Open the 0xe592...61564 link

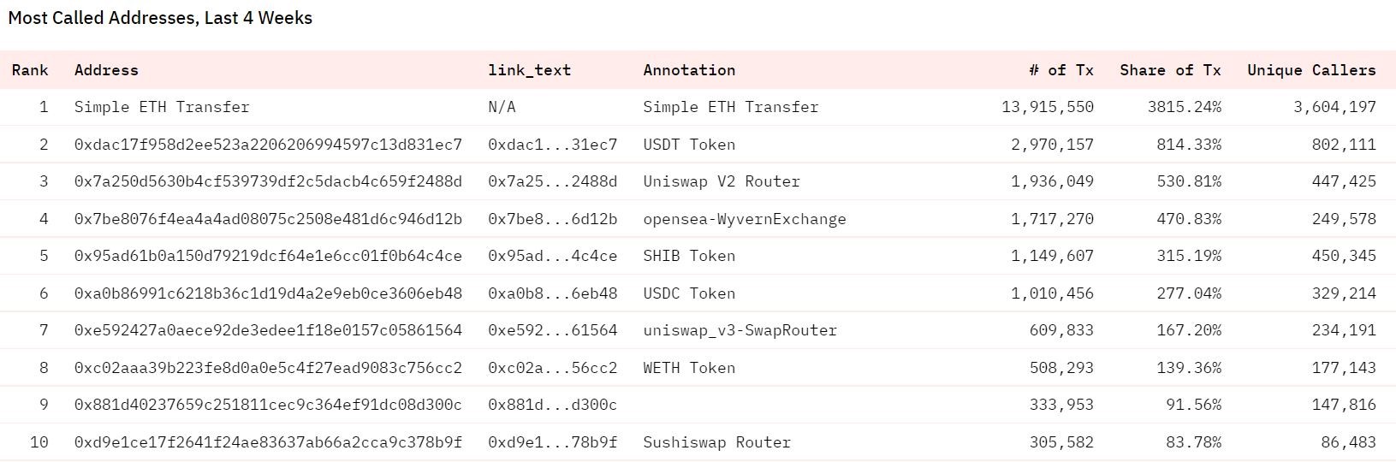[x=552, y=330]
